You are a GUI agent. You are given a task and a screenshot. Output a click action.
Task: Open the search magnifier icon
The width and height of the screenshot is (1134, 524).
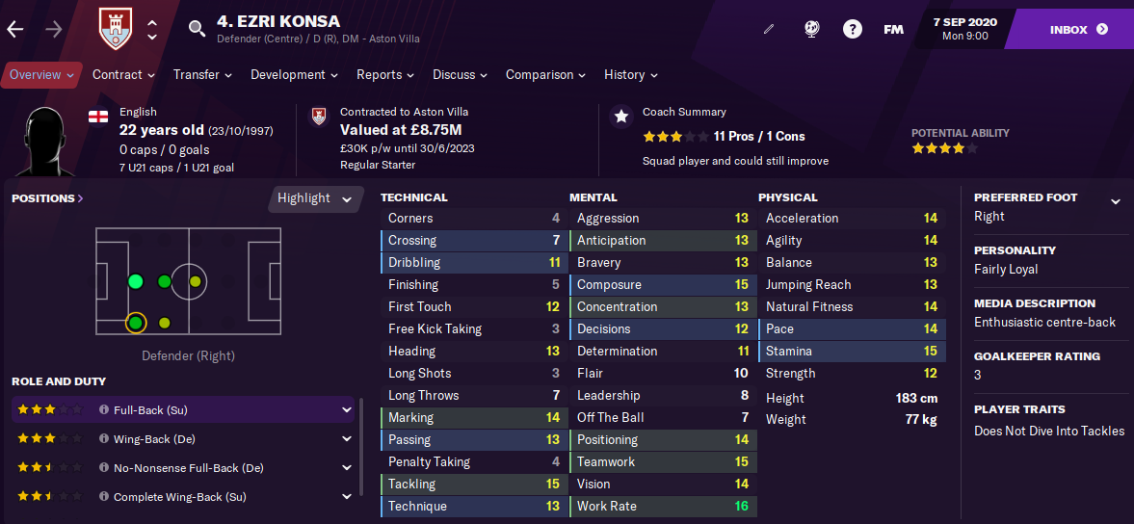tap(197, 29)
